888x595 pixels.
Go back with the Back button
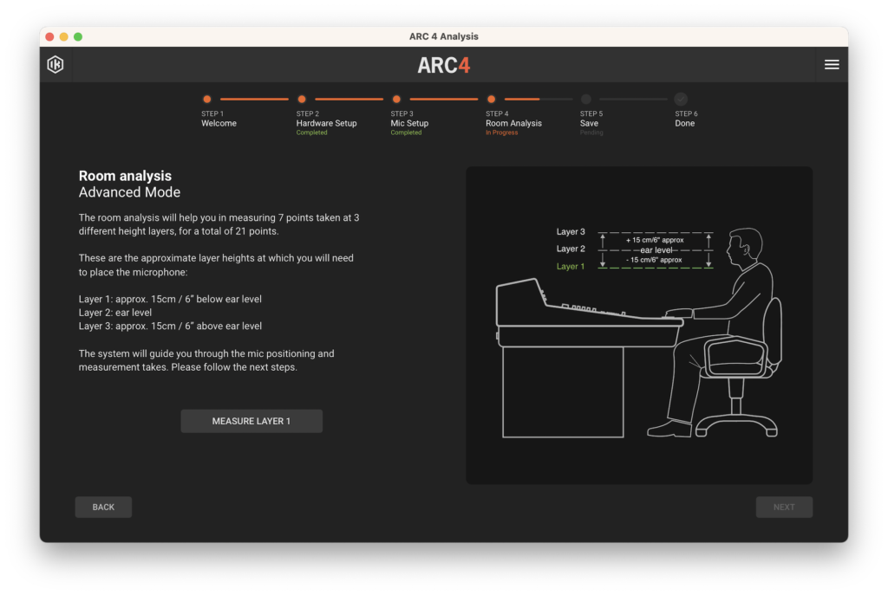click(103, 508)
